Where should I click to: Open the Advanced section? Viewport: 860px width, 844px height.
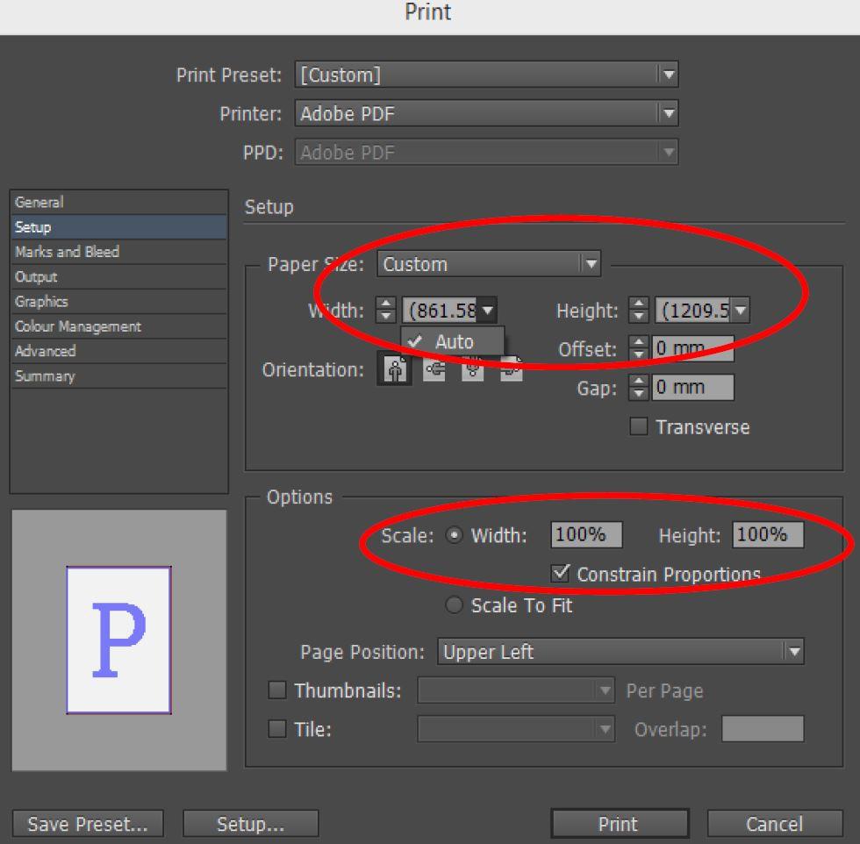click(119, 351)
